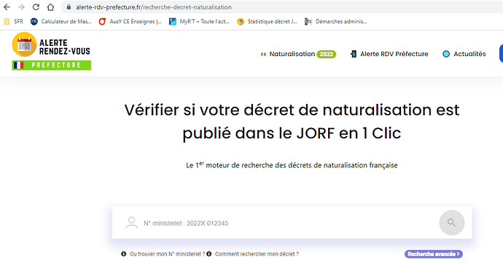This screenshot has width=503, height=270.
Task: Click the magnifier search button
Action: tap(452, 223)
